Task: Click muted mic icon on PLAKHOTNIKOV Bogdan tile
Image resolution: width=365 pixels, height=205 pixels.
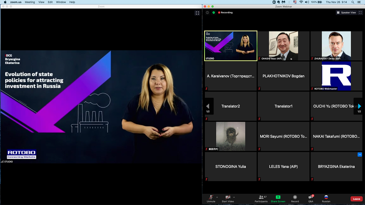Action: (260, 89)
